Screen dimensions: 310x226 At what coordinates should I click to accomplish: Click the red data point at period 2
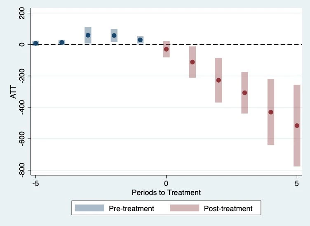(x=218, y=80)
